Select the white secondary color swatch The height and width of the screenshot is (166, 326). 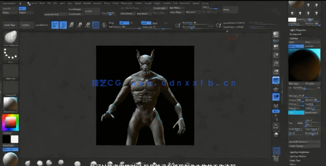(15, 139)
